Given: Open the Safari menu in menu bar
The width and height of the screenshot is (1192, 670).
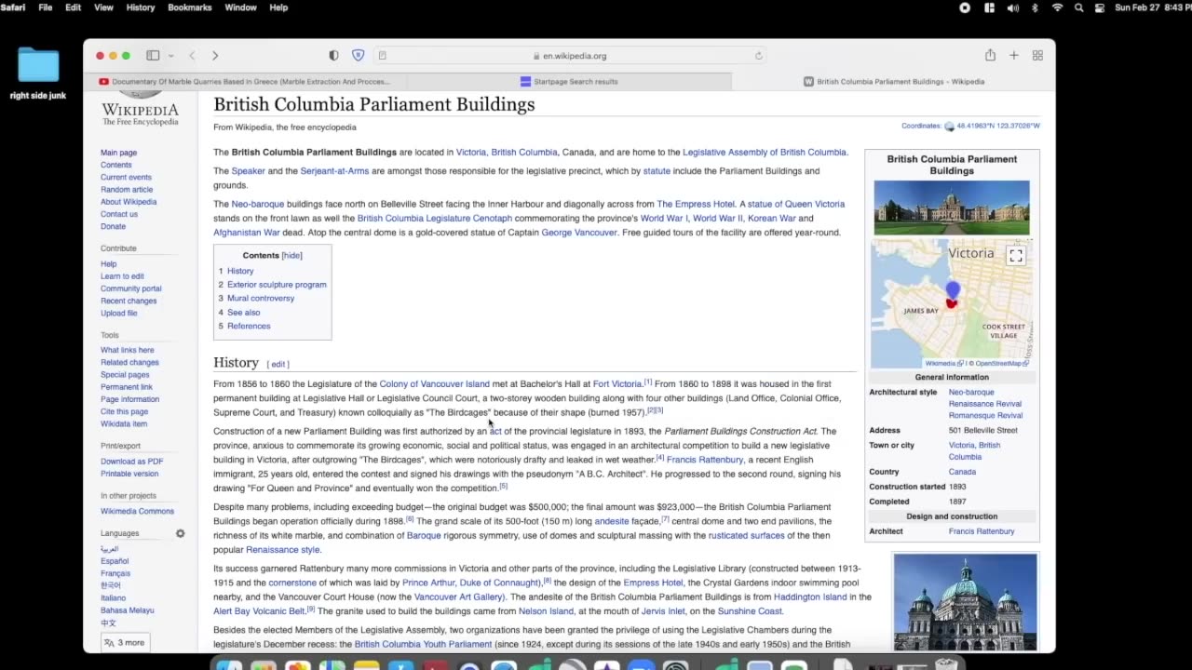Looking at the screenshot, I should click(x=13, y=7).
